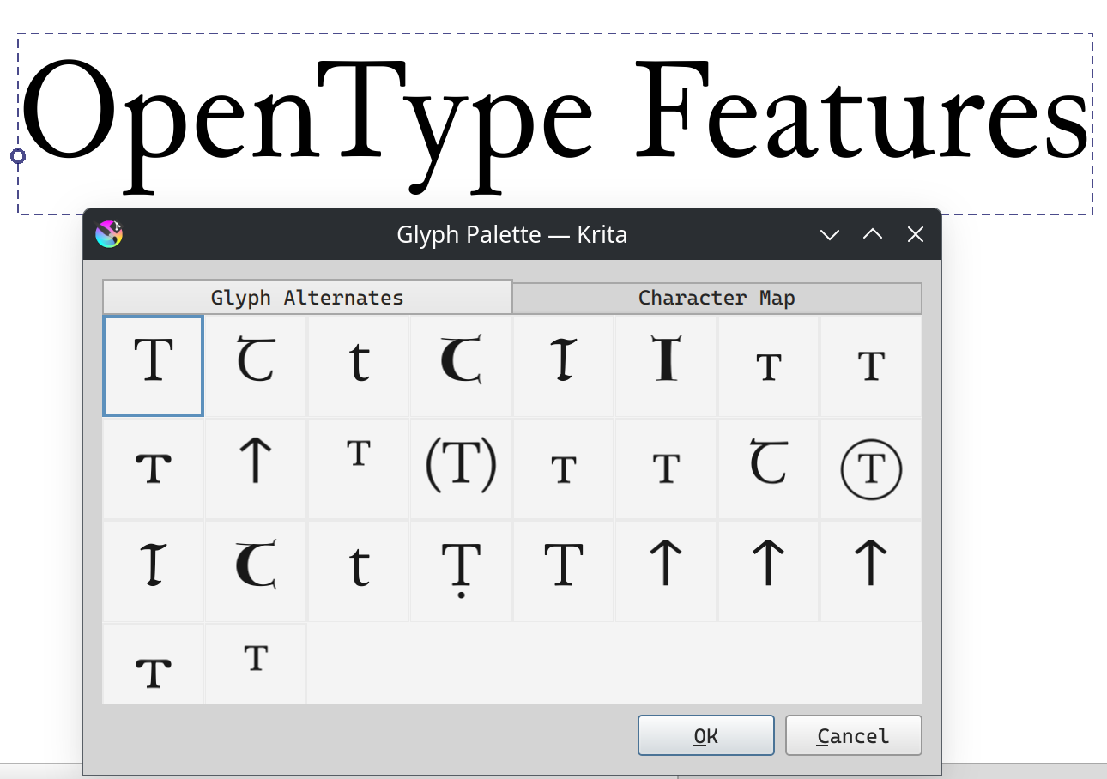The height and width of the screenshot is (779, 1107).
Task: Pick the lowercase t glyph in first row
Action: coord(359,365)
